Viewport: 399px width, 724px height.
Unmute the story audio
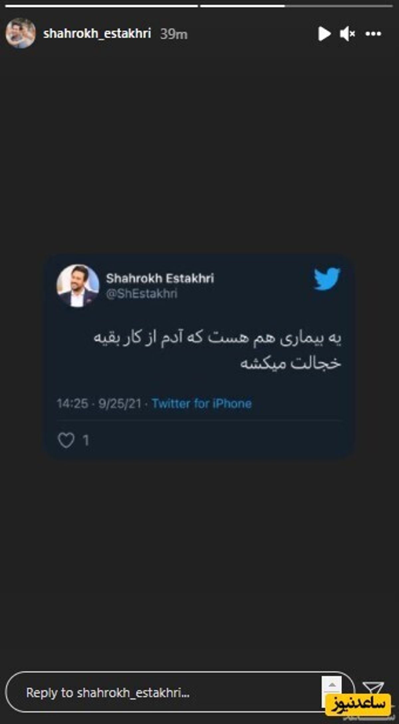[347, 34]
